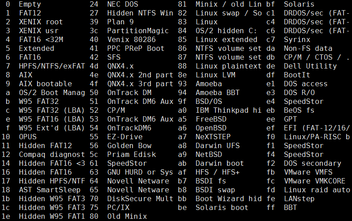Click the 'GPT' text

[290, 119]
